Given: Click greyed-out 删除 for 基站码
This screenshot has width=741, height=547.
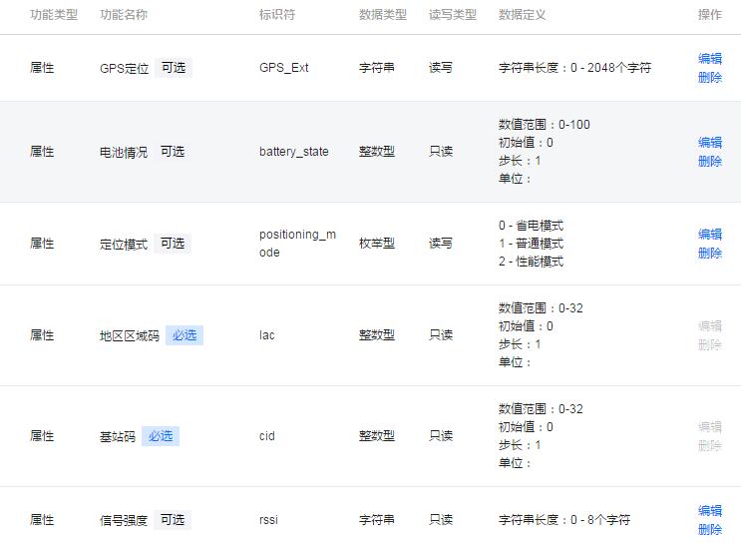Looking at the screenshot, I should 710,446.
